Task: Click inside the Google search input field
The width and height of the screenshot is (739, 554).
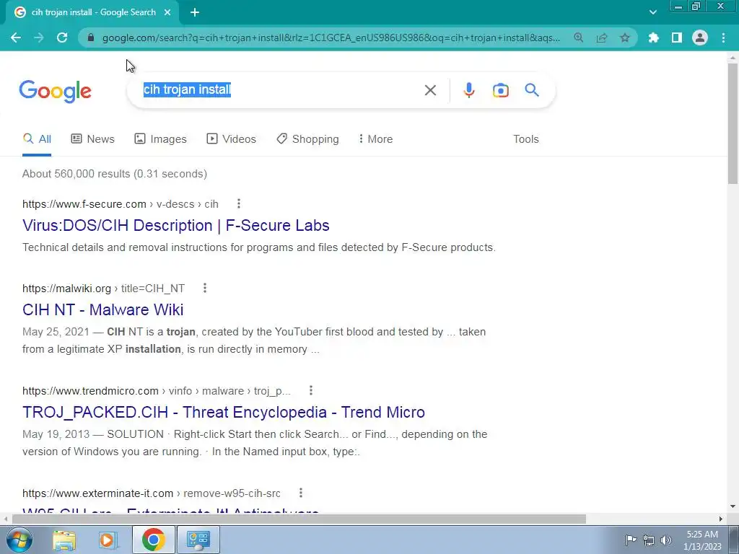Action: pos(278,90)
